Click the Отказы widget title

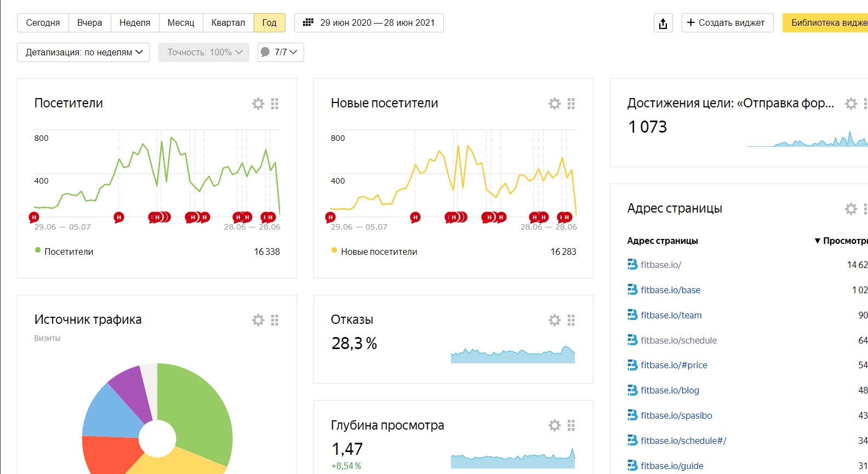click(352, 319)
